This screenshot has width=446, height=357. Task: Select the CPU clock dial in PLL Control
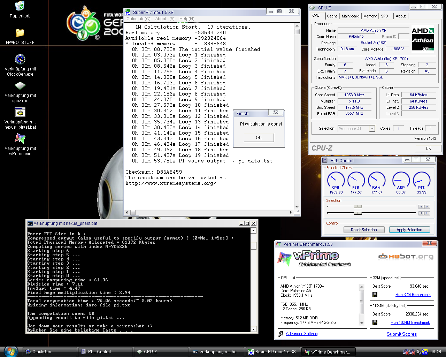tap(336, 180)
